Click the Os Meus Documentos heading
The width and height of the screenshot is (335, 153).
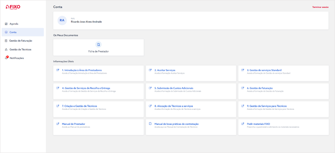66,35
